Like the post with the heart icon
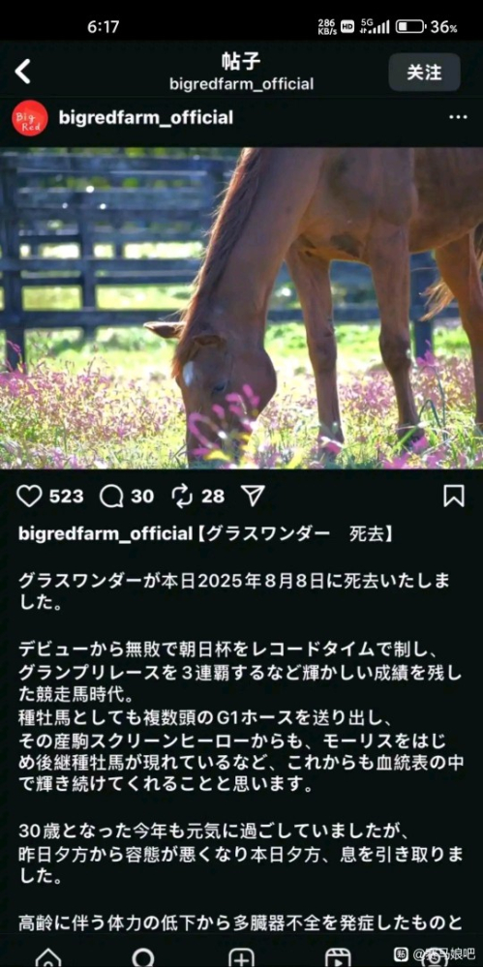Screen dimensions: 483x967 (29, 497)
